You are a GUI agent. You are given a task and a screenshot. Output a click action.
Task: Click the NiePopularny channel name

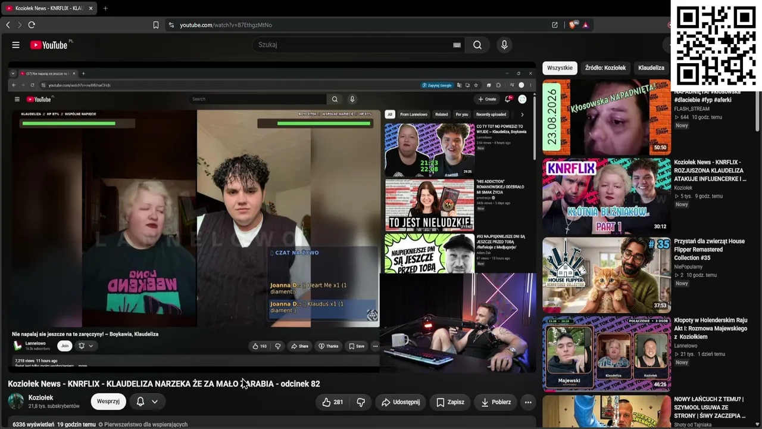(x=689, y=267)
